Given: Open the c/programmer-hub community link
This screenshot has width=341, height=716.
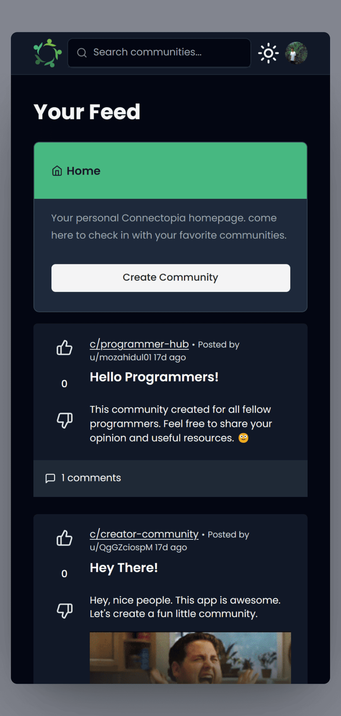Looking at the screenshot, I should click(x=139, y=344).
